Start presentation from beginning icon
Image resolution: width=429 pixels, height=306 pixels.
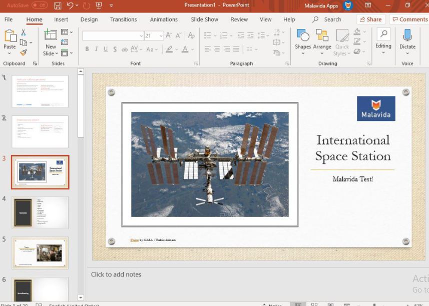click(99, 5)
